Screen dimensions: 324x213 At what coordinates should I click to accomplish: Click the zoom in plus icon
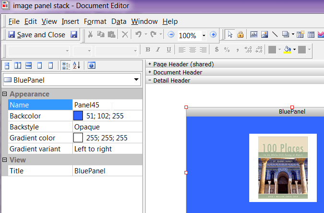[213, 35]
